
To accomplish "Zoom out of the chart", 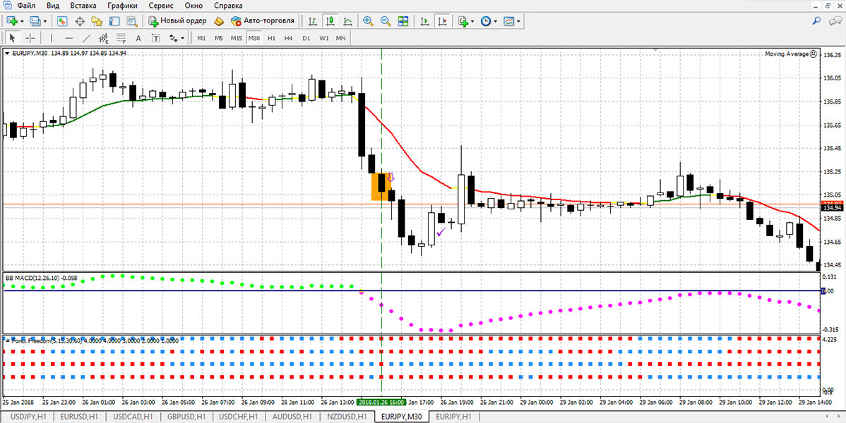I will point(386,21).
